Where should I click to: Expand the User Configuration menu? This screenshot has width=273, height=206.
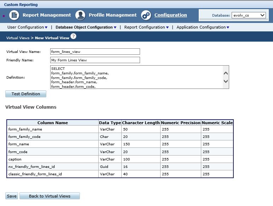pos(27,27)
